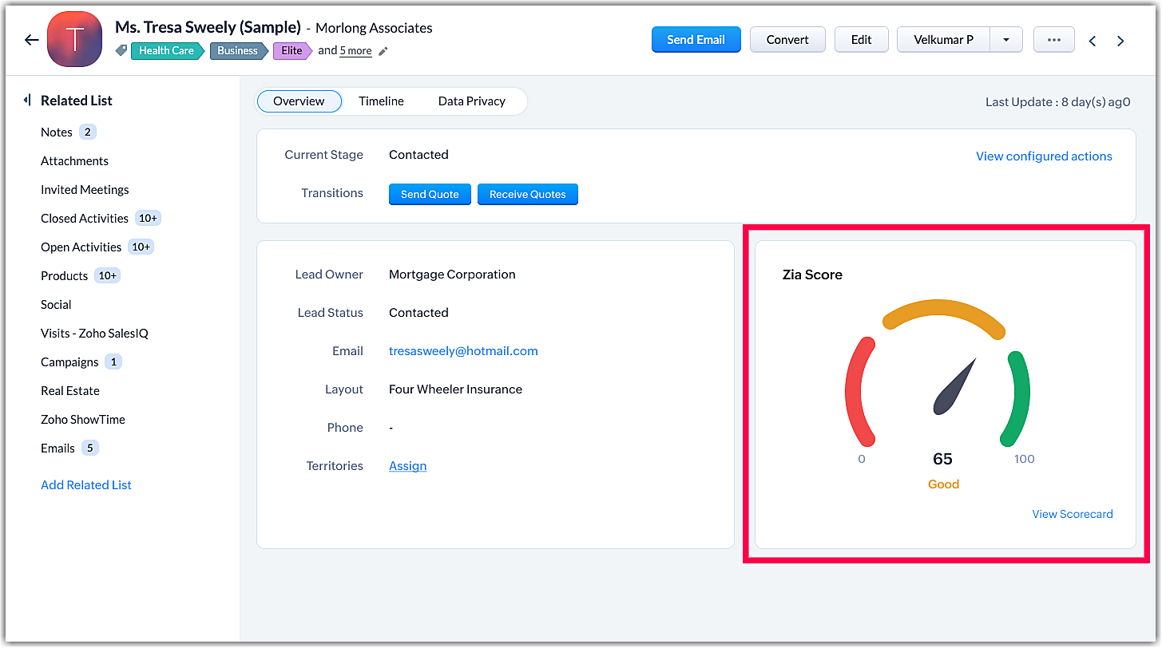The width and height of the screenshot is (1162, 648).
Task: Select the Business tag
Action: click(x=238, y=50)
